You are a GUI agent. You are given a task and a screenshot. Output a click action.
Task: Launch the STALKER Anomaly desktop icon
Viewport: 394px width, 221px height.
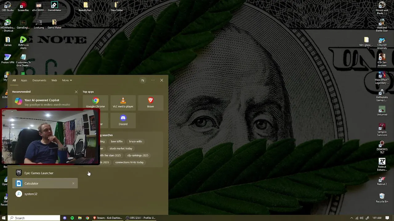click(x=382, y=43)
